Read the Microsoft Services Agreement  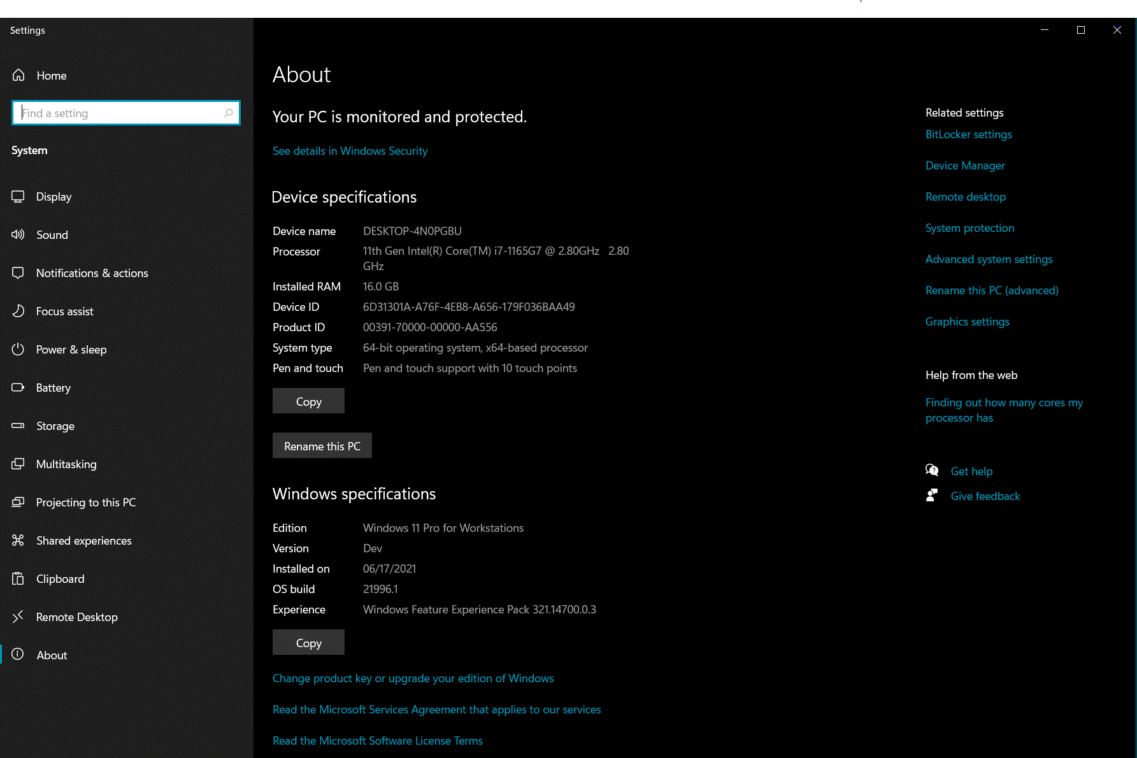tap(436, 710)
